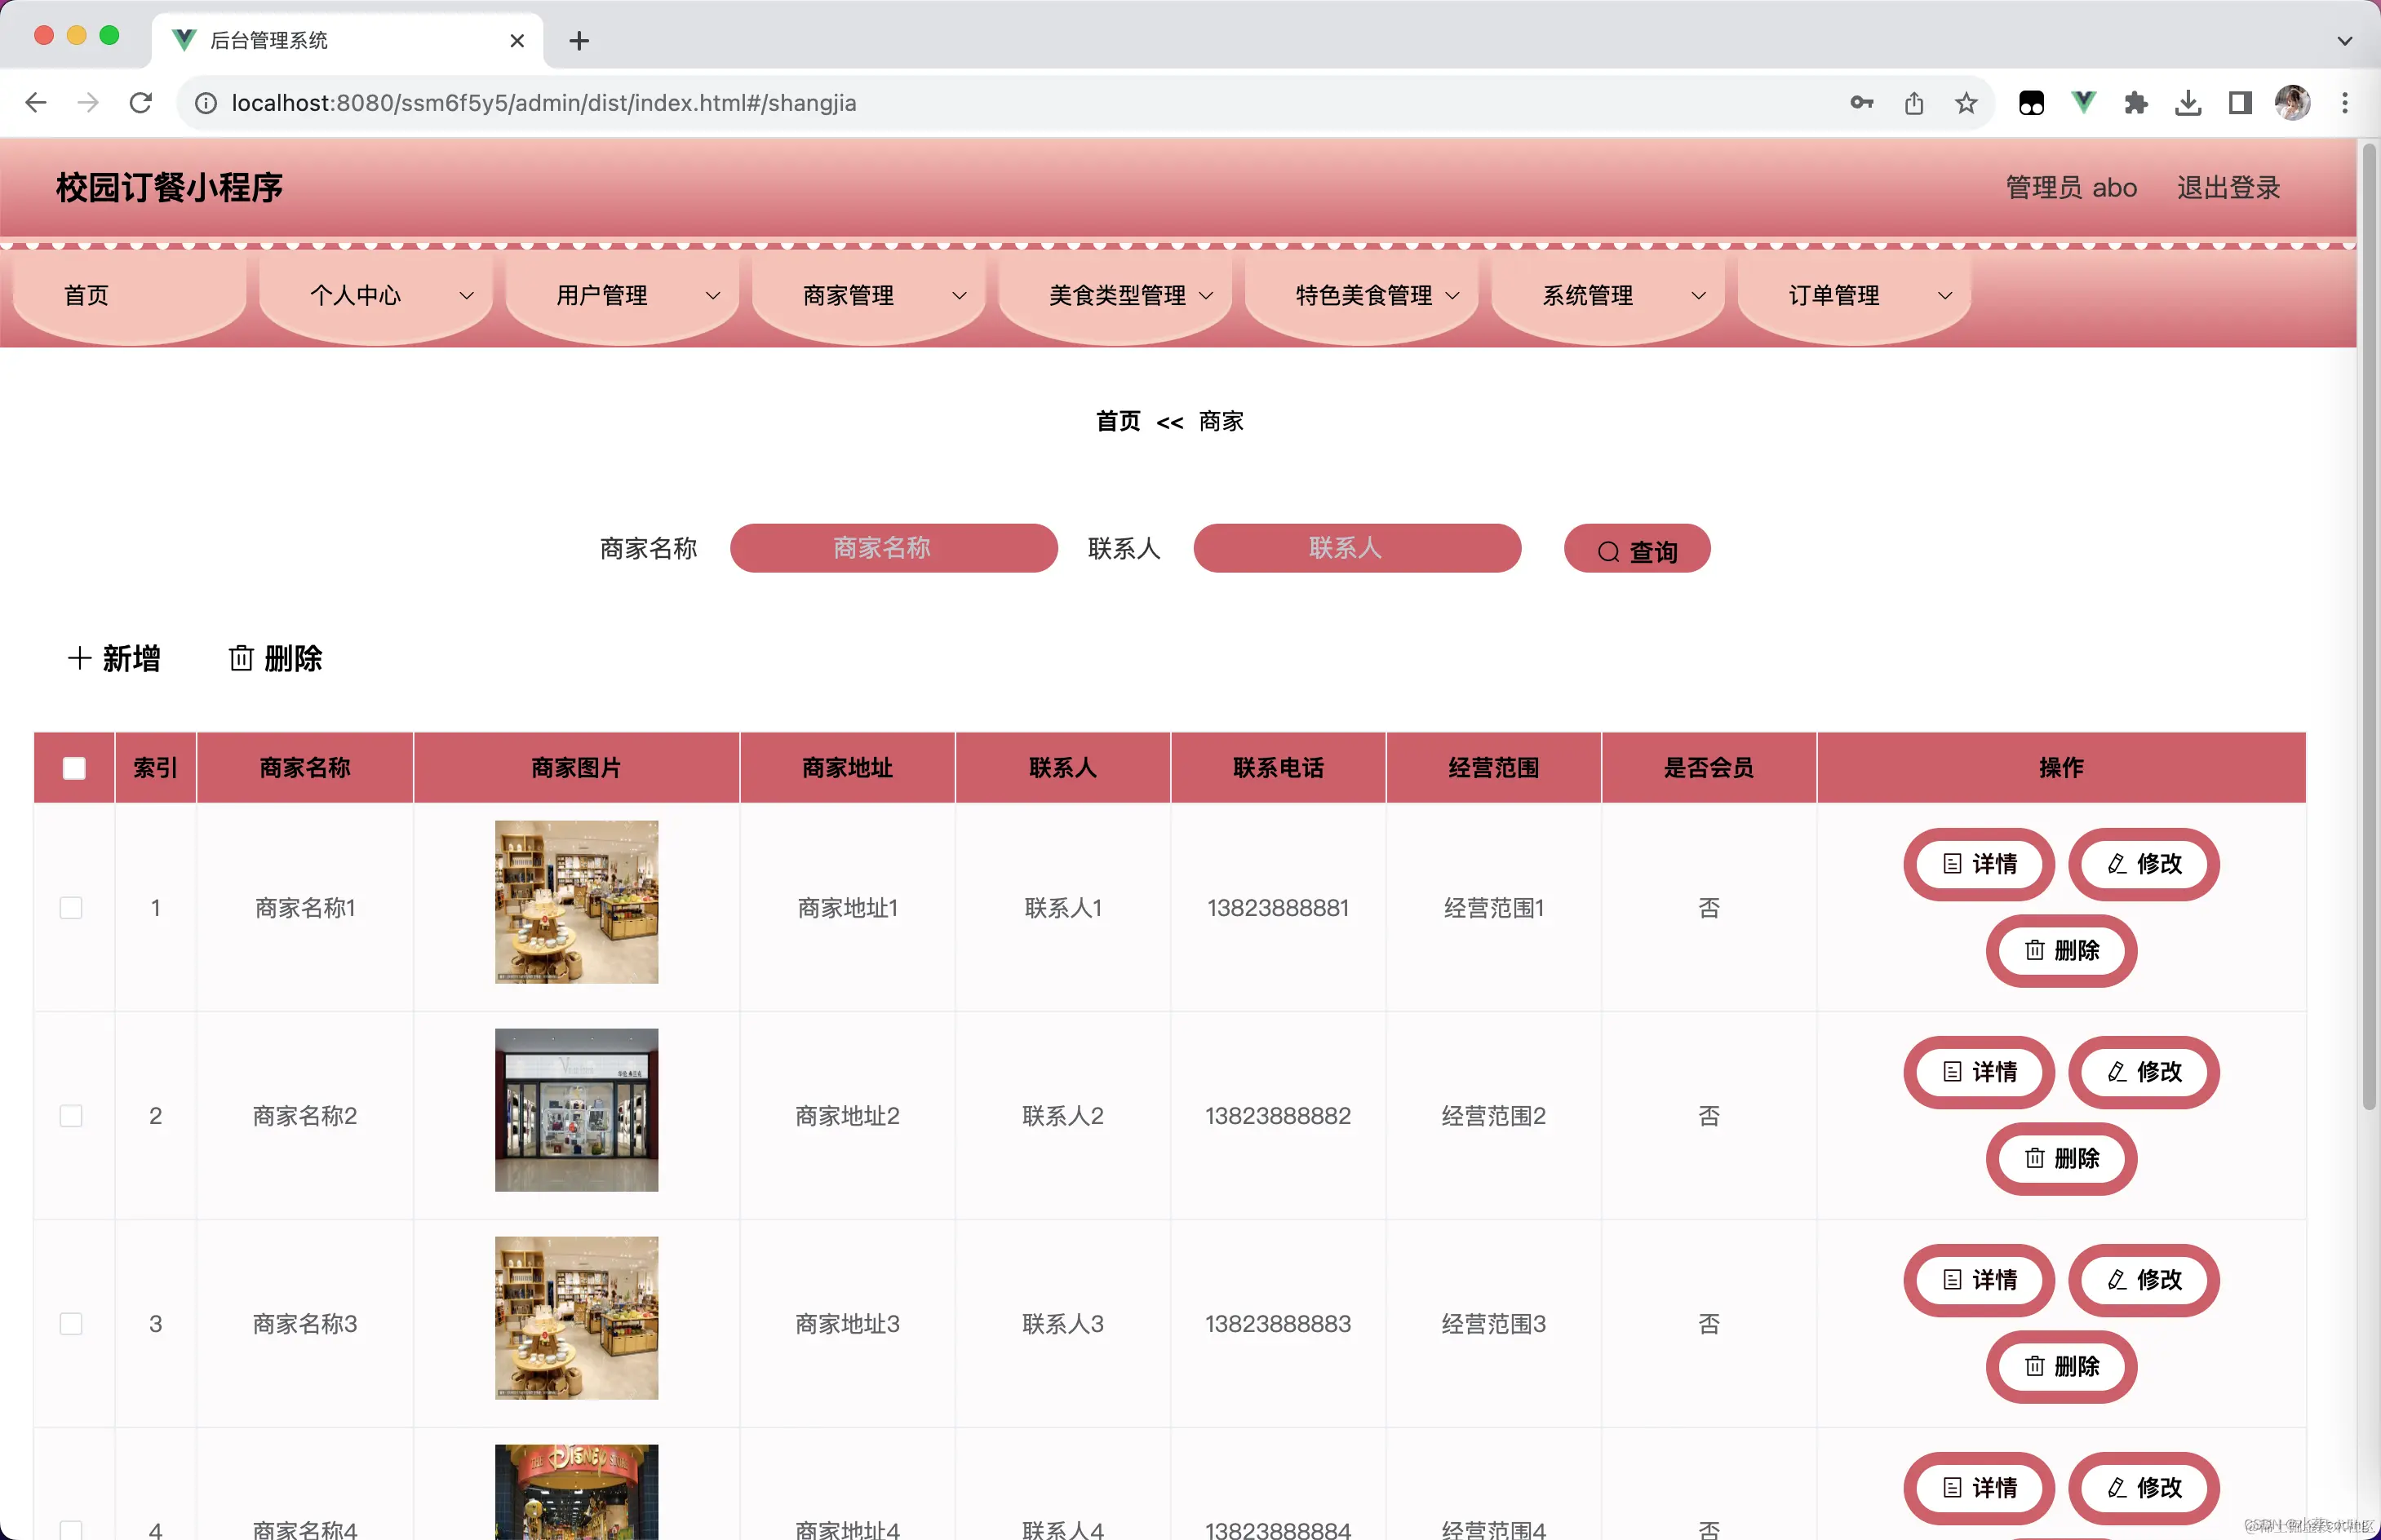
Task: Click the 退出登录 link
Action: tap(2228, 187)
